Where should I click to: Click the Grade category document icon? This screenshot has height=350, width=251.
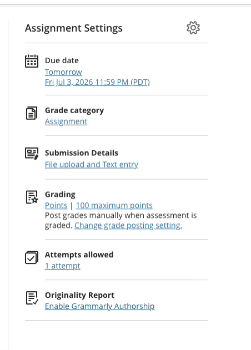pos(32,113)
